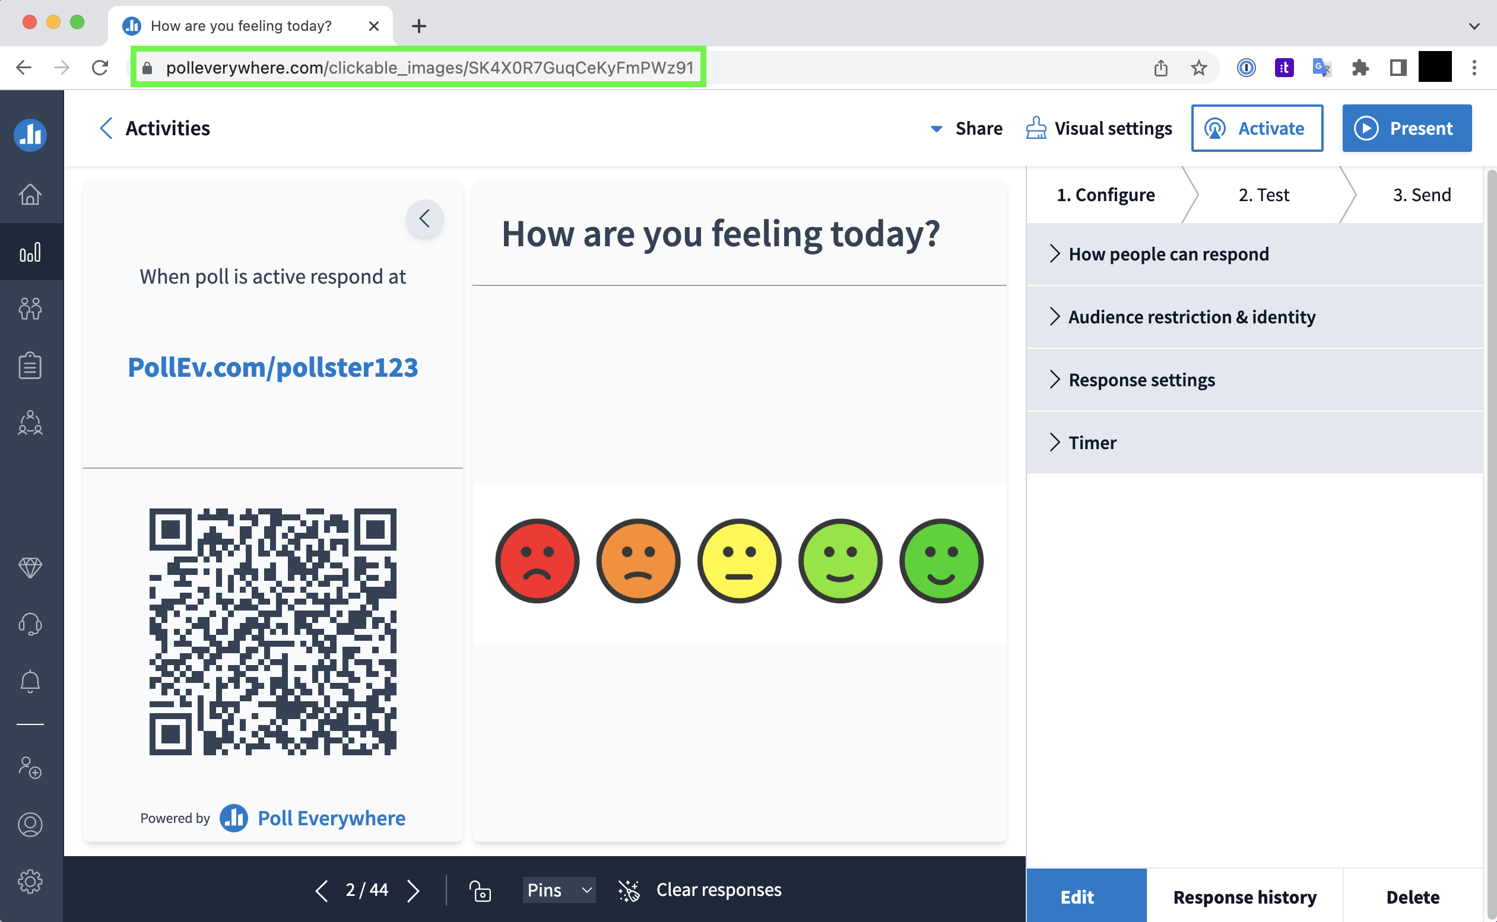The height and width of the screenshot is (922, 1497).
Task: Toggle the response lock icon
Action: click(481, 890)
